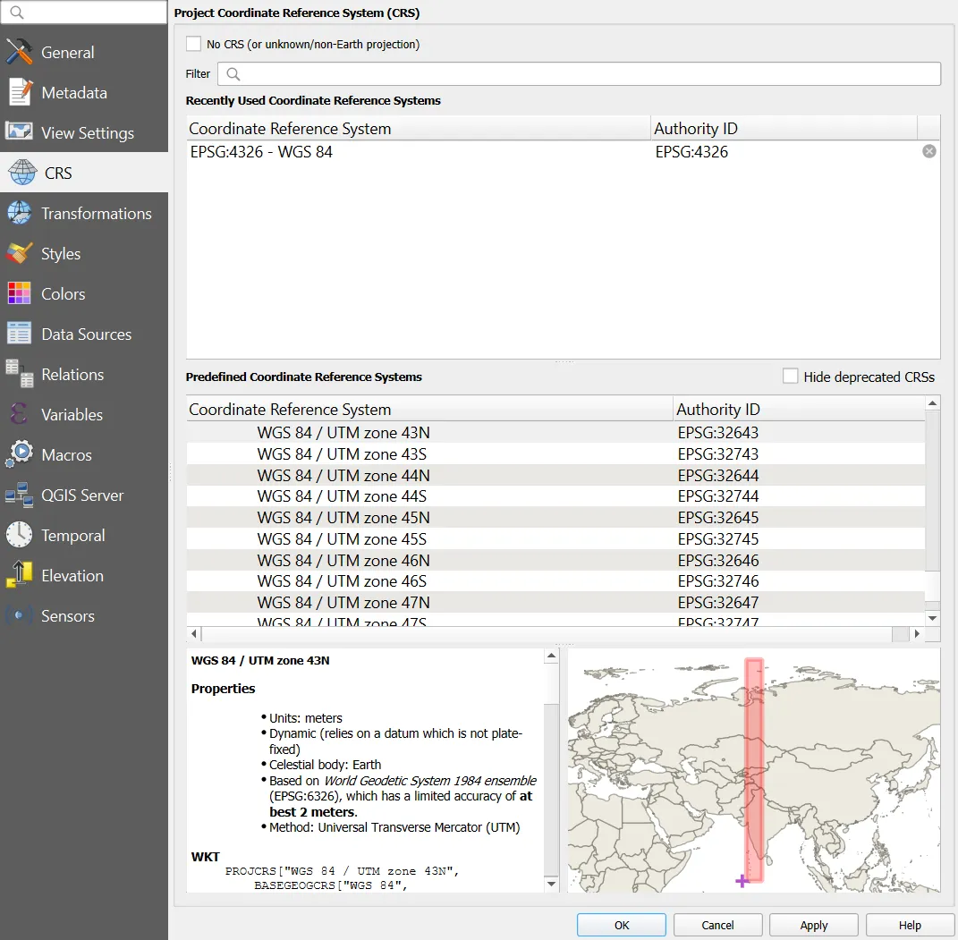The height and width of the screenshot is (940, 958).
Task: Click the Apply button
Action: tap(814, 925)
